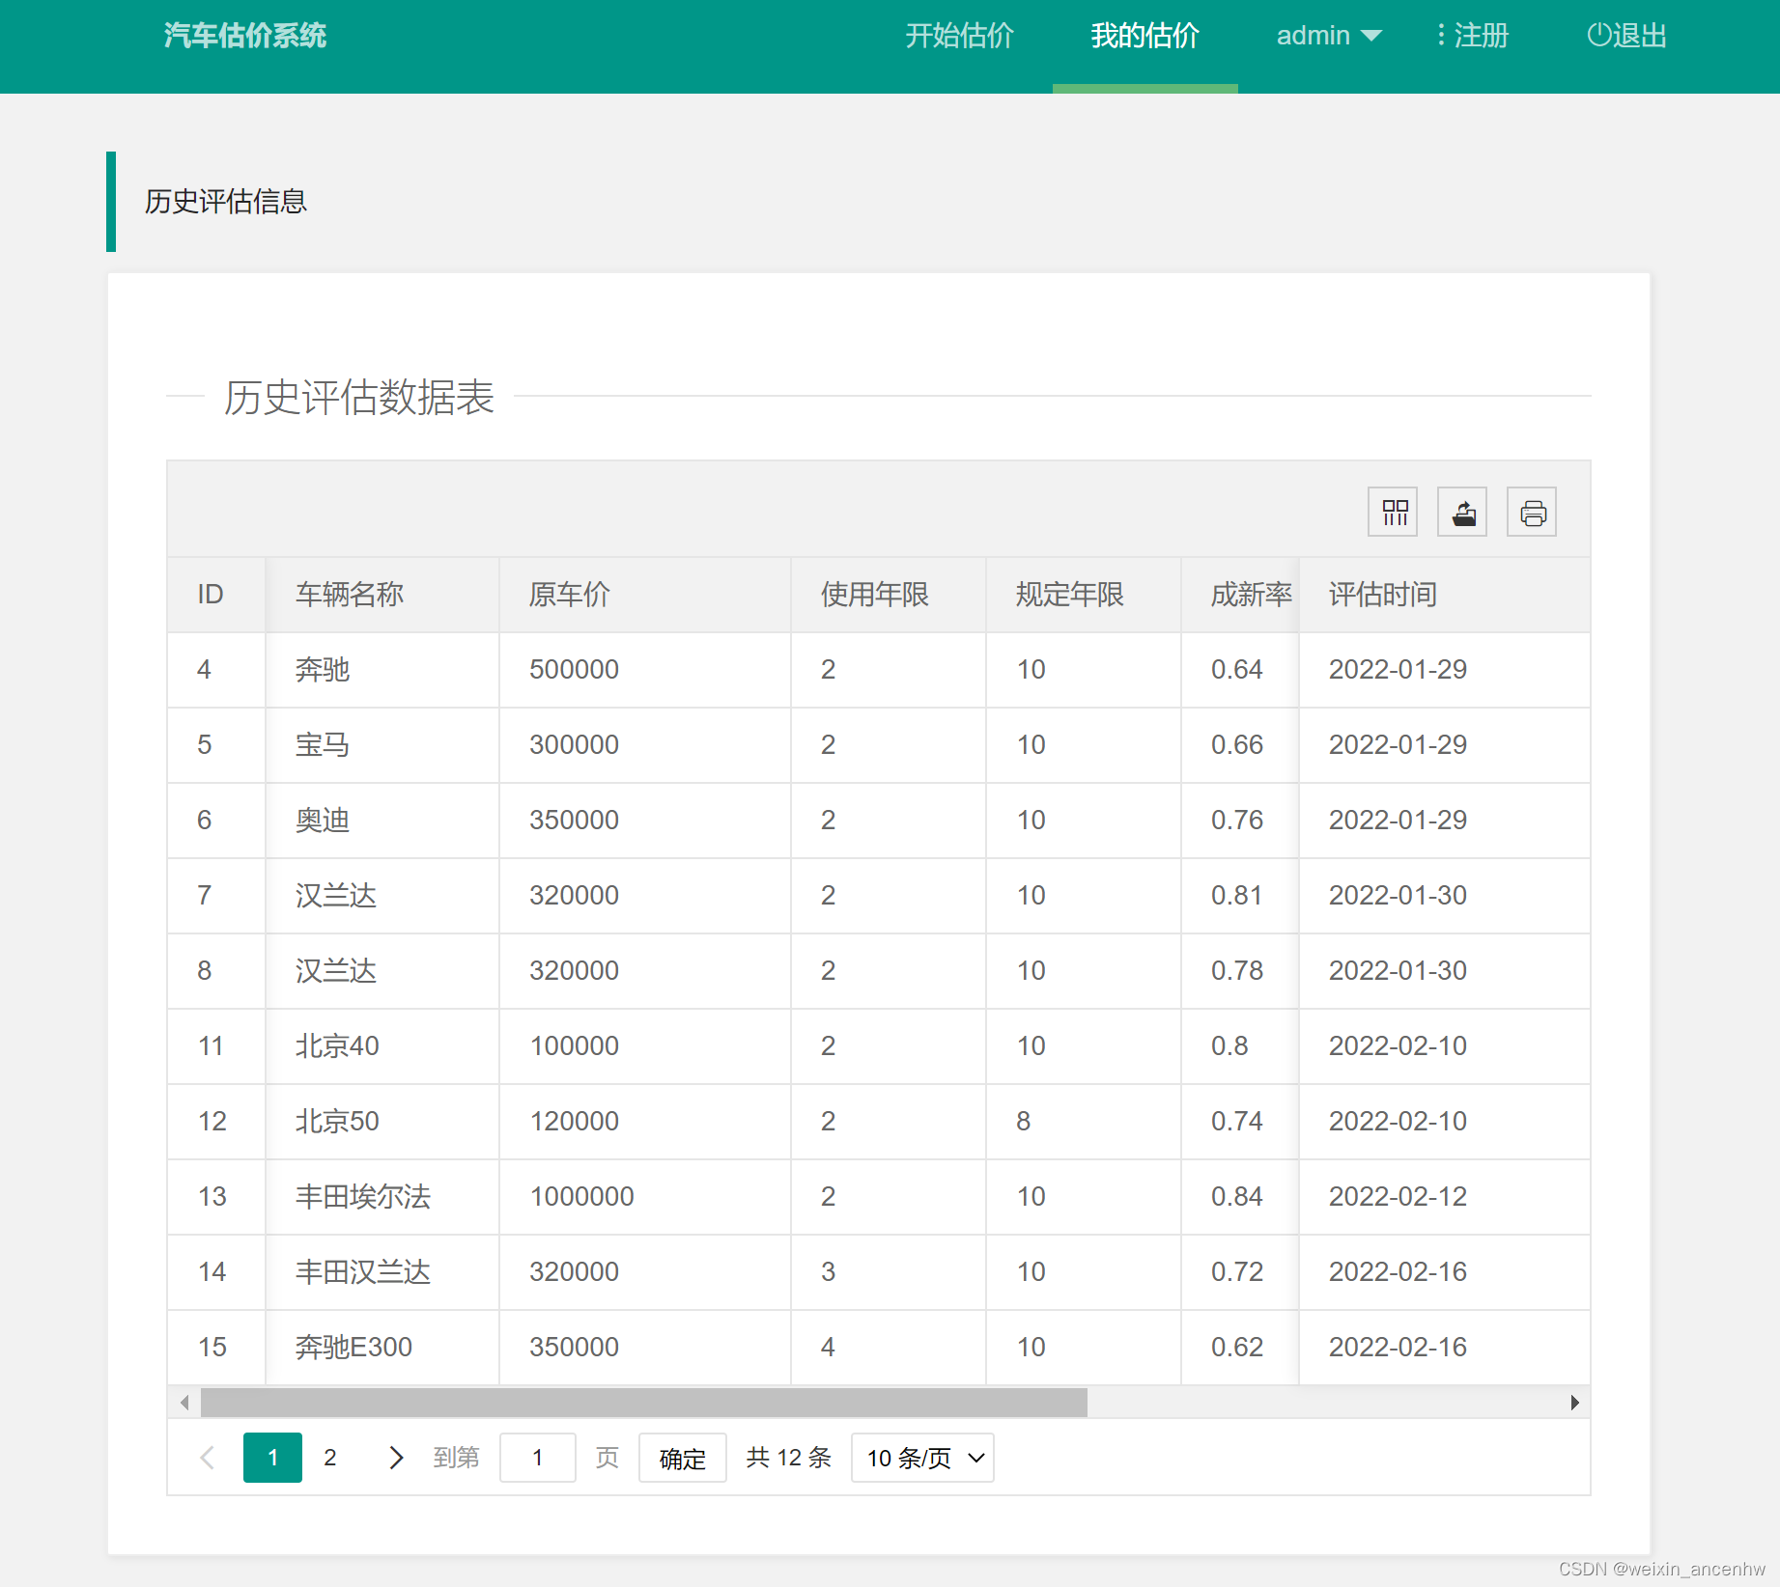1780x1587 pixels.
Task: Click the 0.84 newness rate cell
Action: pos(1240,1197)
